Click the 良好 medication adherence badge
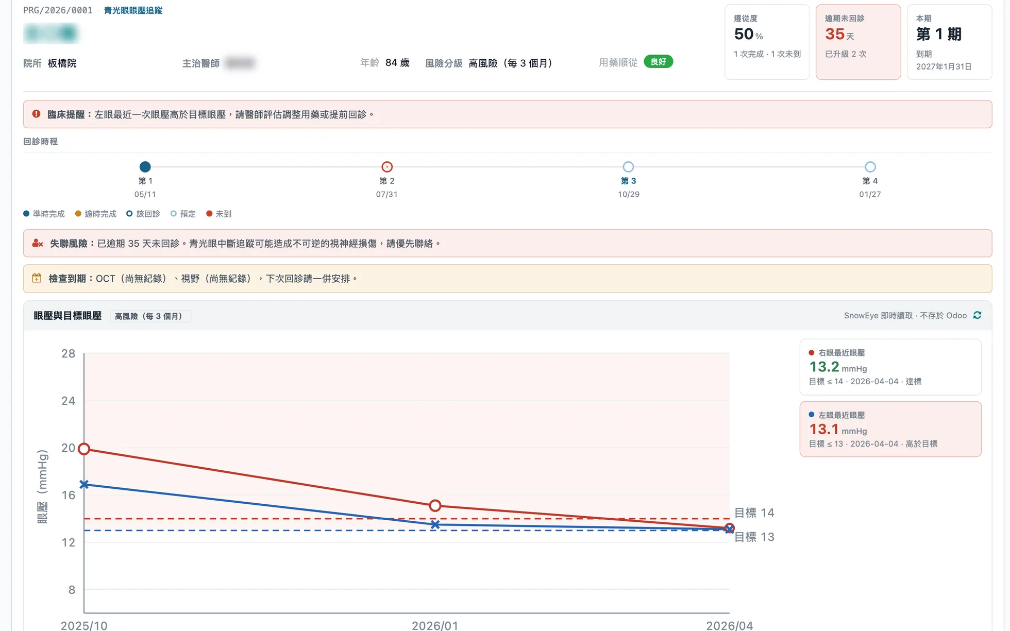 point(658,62)
